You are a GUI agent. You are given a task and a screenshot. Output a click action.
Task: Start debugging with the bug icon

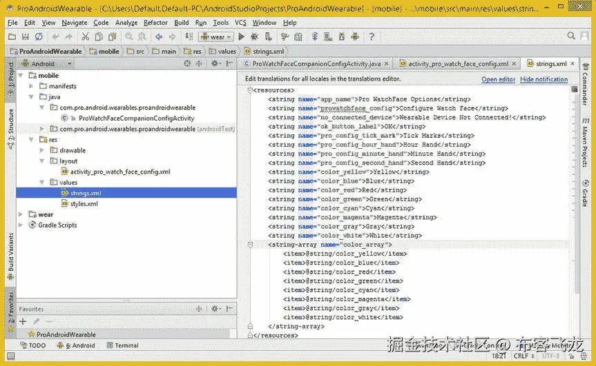pos(254,37)
